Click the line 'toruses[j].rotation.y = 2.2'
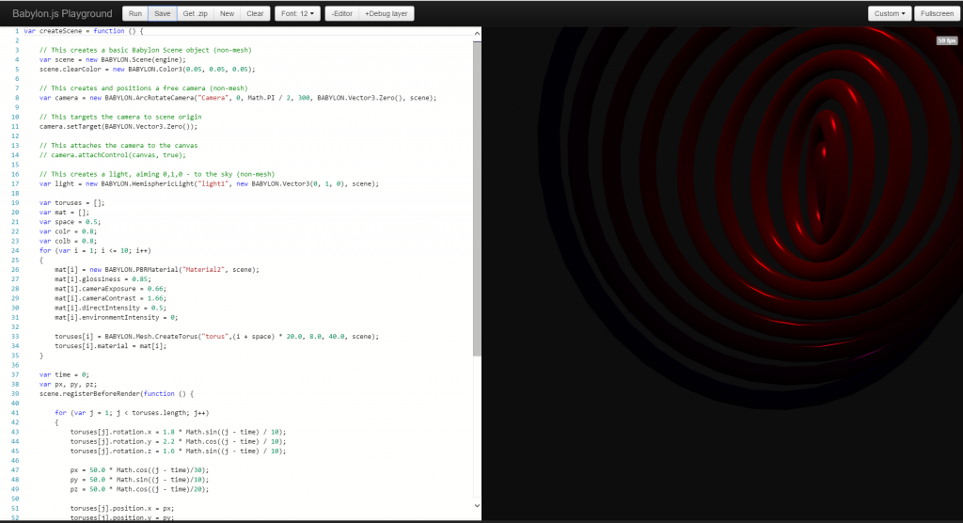Image resolution: width=963 pixels, height=523 pixels. [x=178, y=442]
